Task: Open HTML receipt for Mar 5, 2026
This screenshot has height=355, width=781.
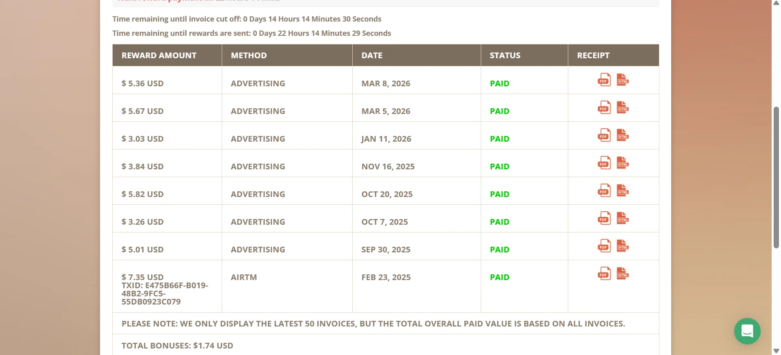Action: 622,107
